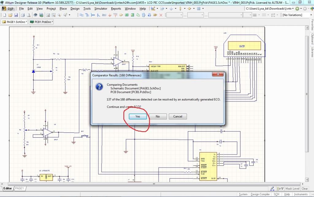
Task: Open the Simulator menu
Action: (101, 9)
